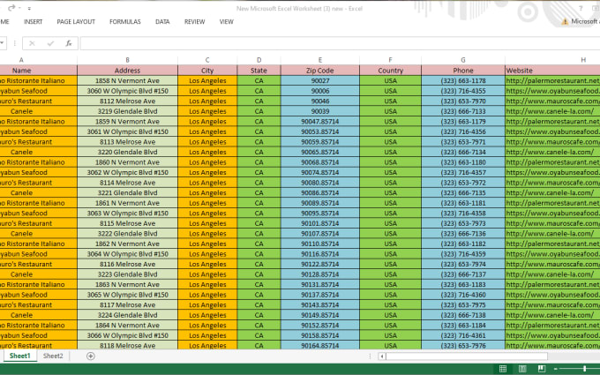Screen dimensions: 600x375
Task: Switch to Page Layout view icon in status bar
Action: coord(522,369)
